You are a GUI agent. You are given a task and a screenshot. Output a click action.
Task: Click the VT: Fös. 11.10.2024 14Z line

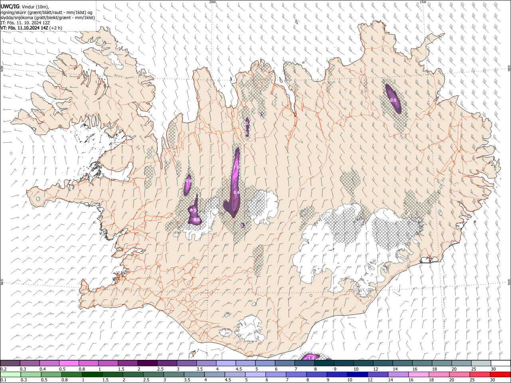31,28
